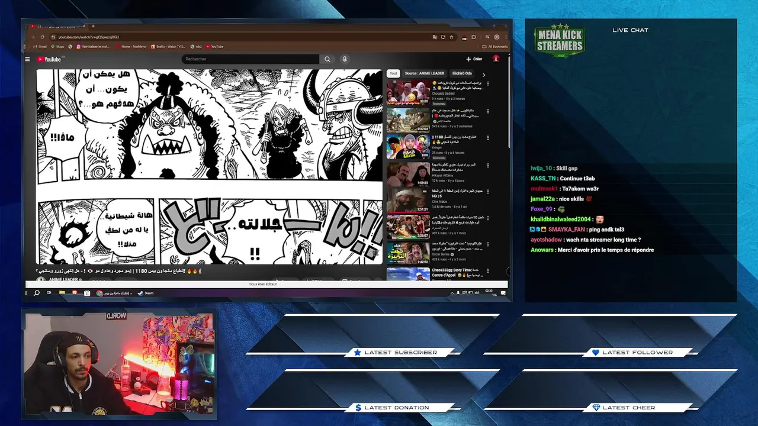The width and height of the screenshot is (758, 426).
Task: Bookmark this page with the star icon
Action: (x=452, y=37)
